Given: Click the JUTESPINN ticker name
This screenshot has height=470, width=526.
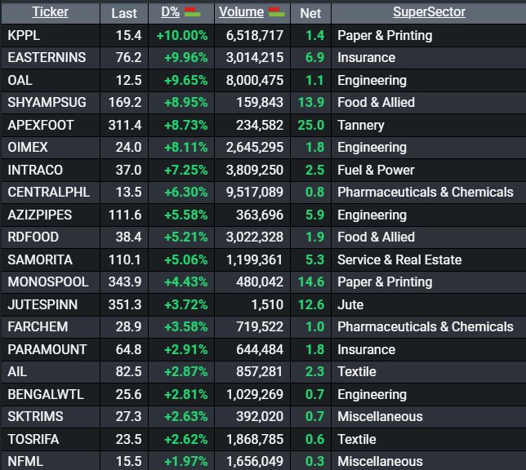Looking at the screenshot, I should (42, 304).
